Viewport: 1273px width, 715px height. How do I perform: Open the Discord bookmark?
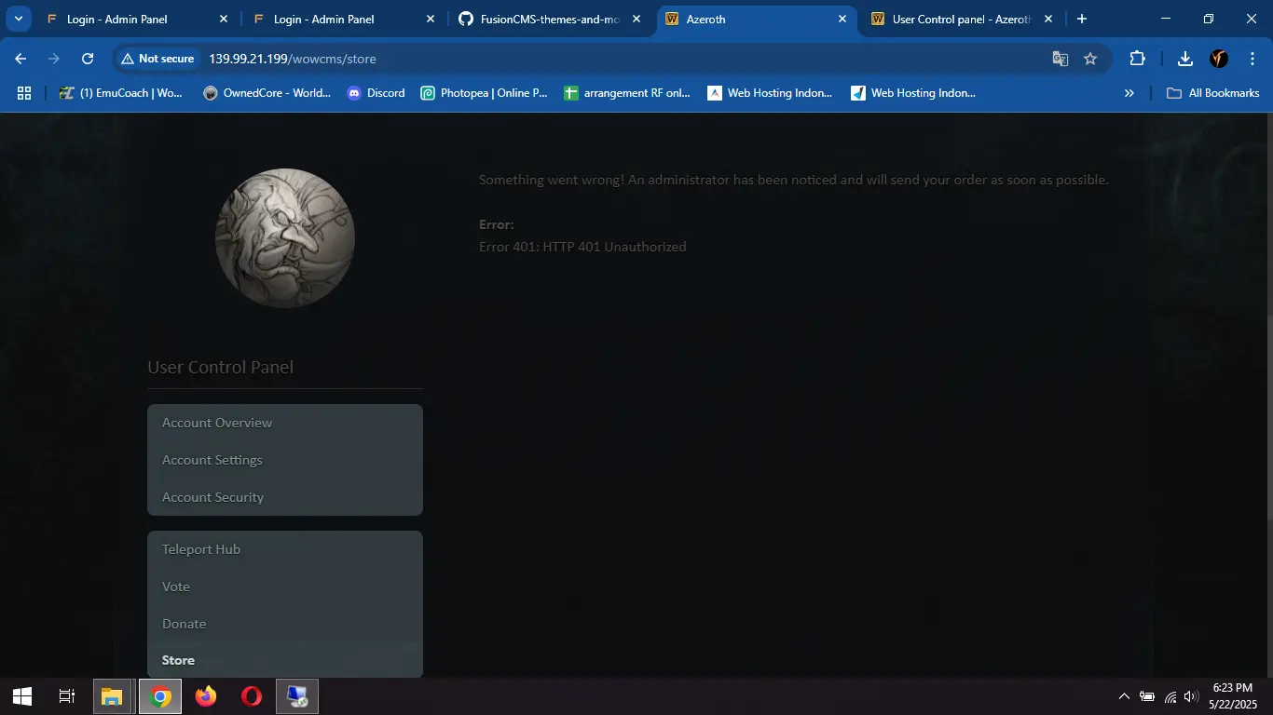(x=376, y=93)
